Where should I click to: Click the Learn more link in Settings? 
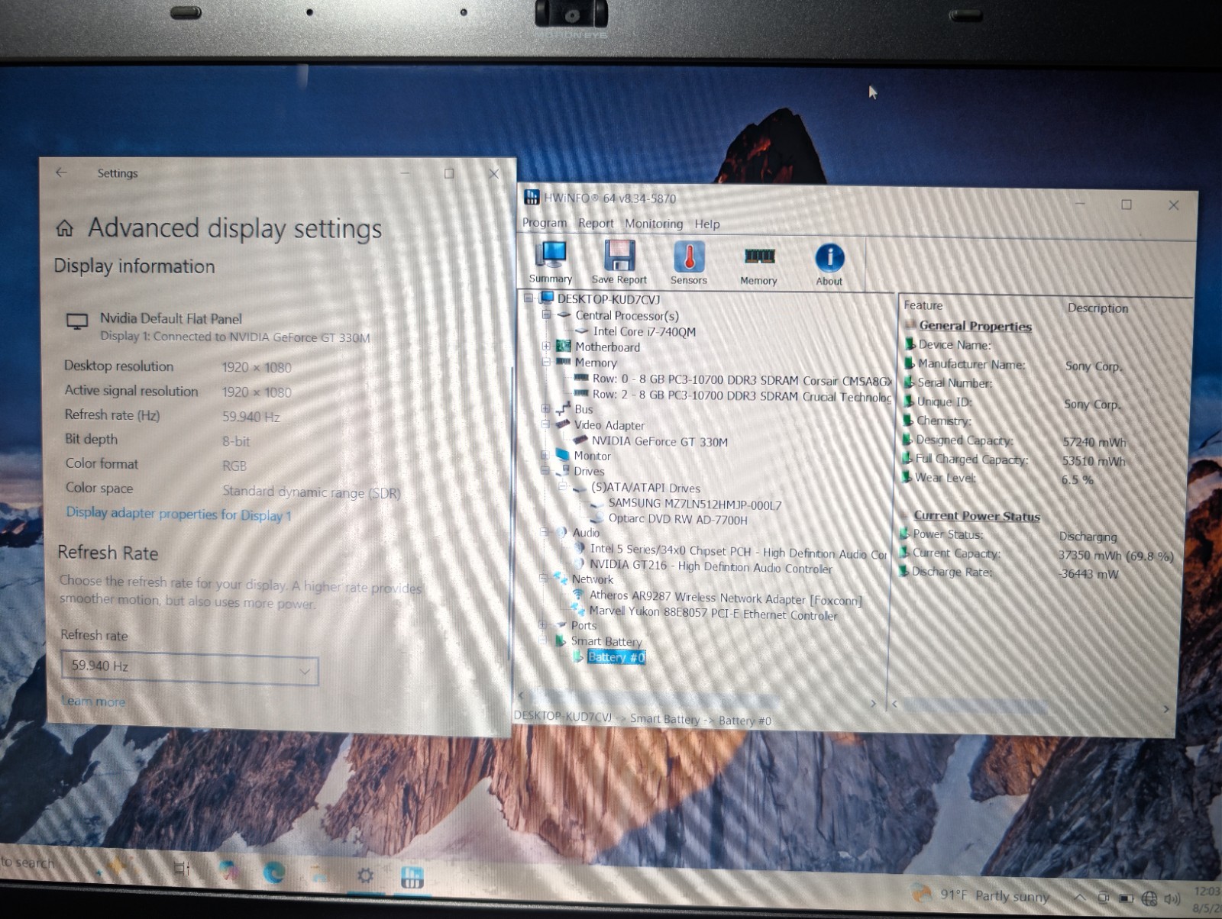(x=93, y=701)
